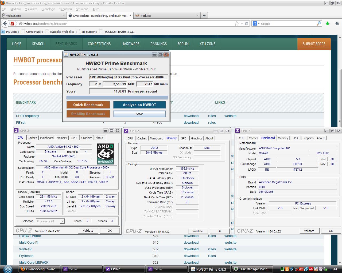
Task: Click OK in CPU-Z Mainboard window
Action: pyautogui.click(x=331, y=231)
